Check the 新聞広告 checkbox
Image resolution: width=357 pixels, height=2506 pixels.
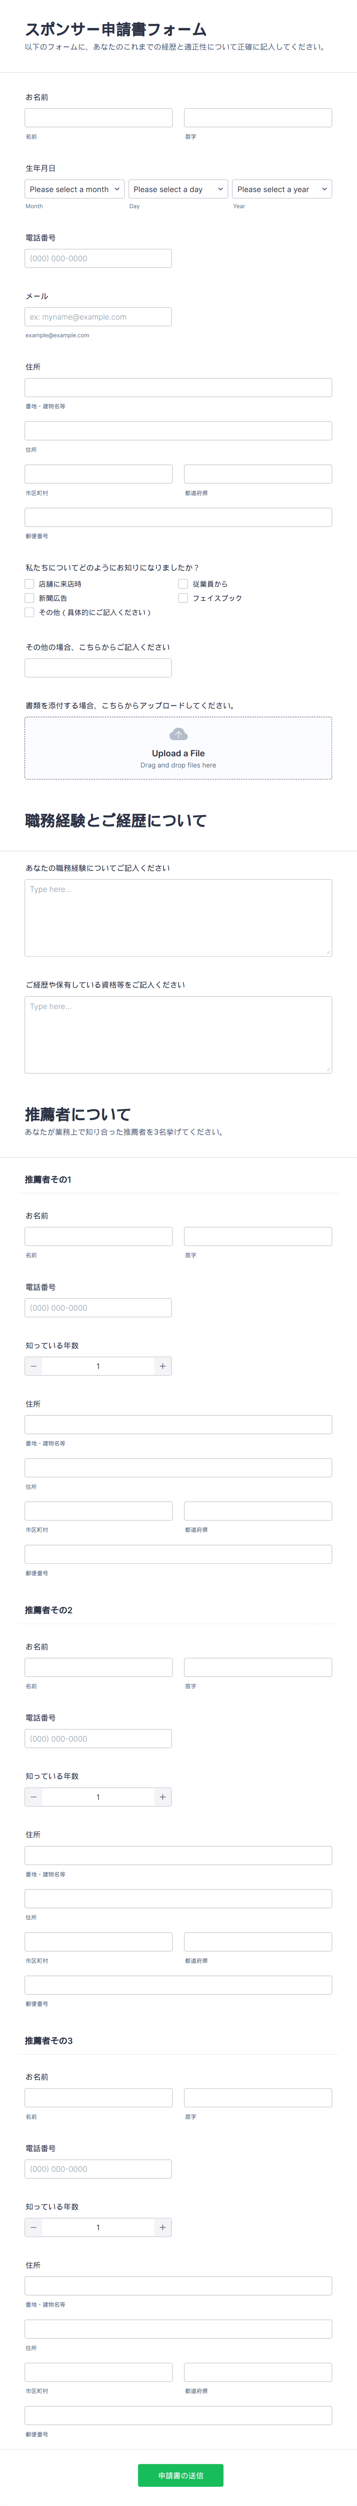click(27, 598)
